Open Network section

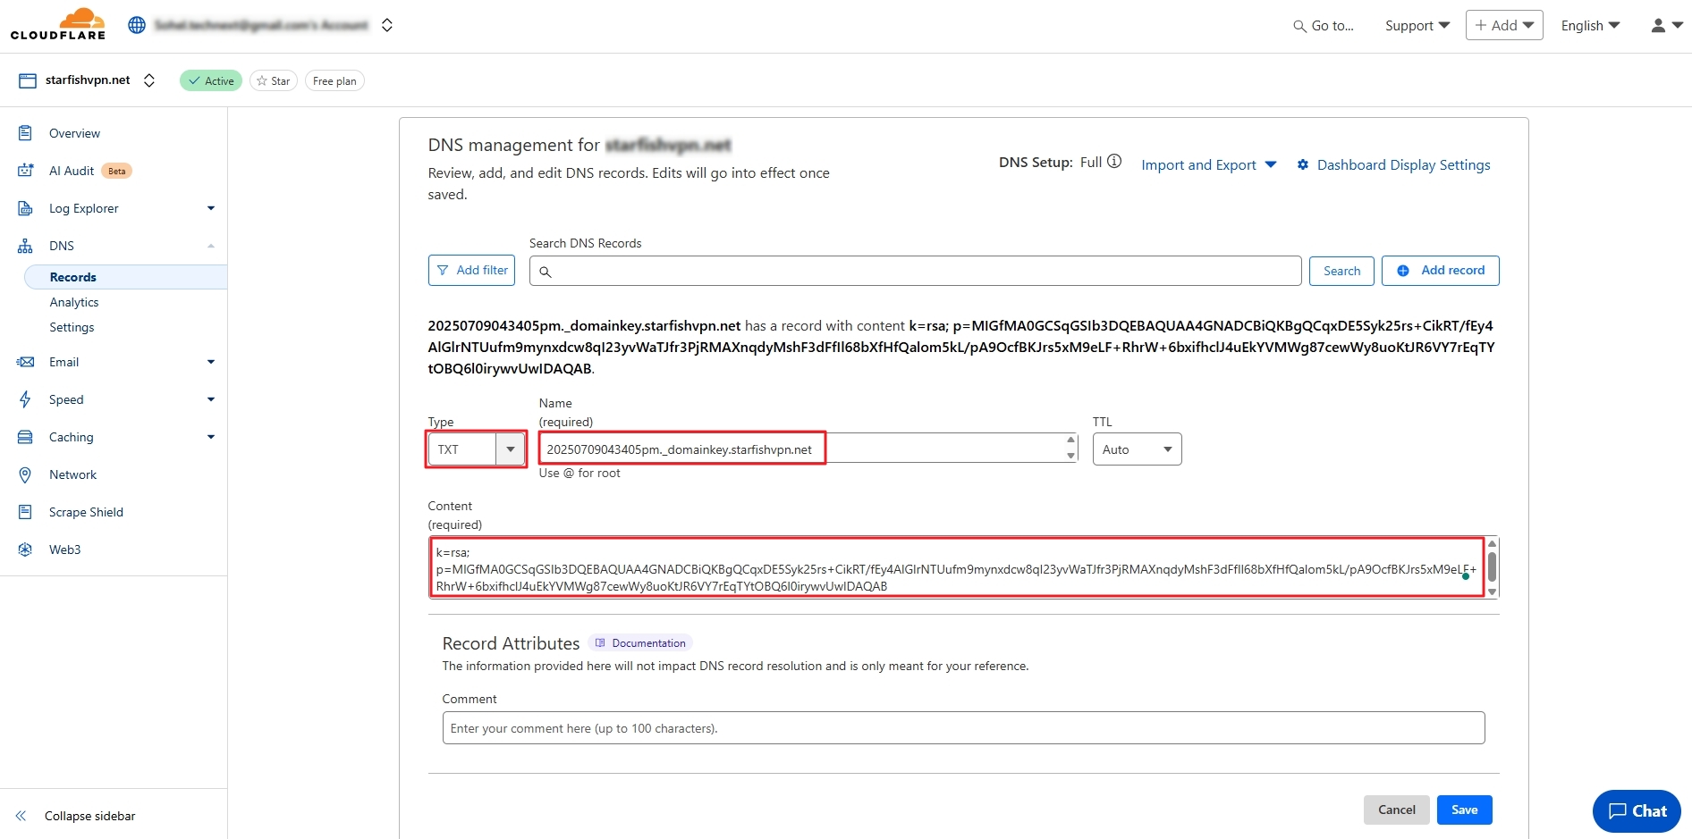click(72, 474)
